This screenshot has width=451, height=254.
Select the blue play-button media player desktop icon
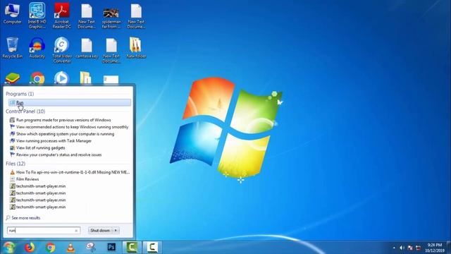tap(61, 78)
